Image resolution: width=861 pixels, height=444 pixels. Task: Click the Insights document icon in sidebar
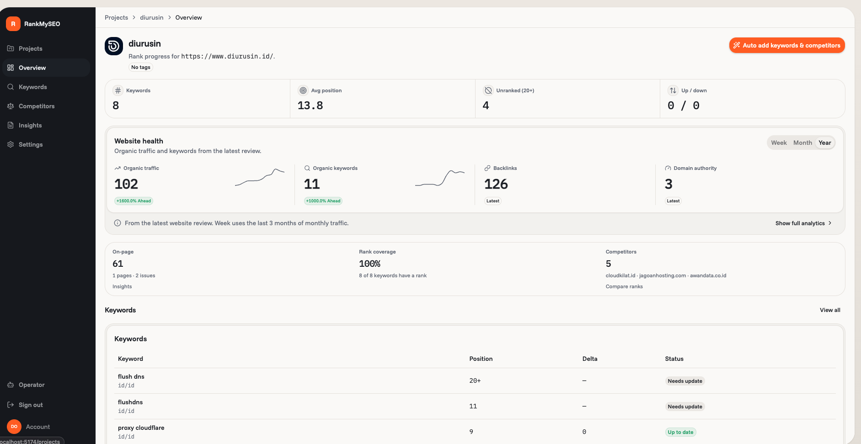[x=11, y=125]
